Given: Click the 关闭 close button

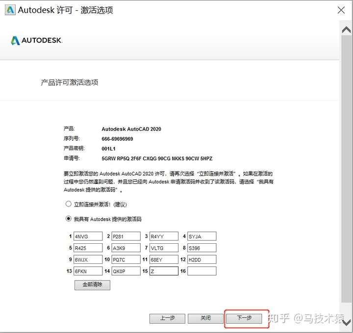Looking at the screenshot, I should tap(205, 319).
